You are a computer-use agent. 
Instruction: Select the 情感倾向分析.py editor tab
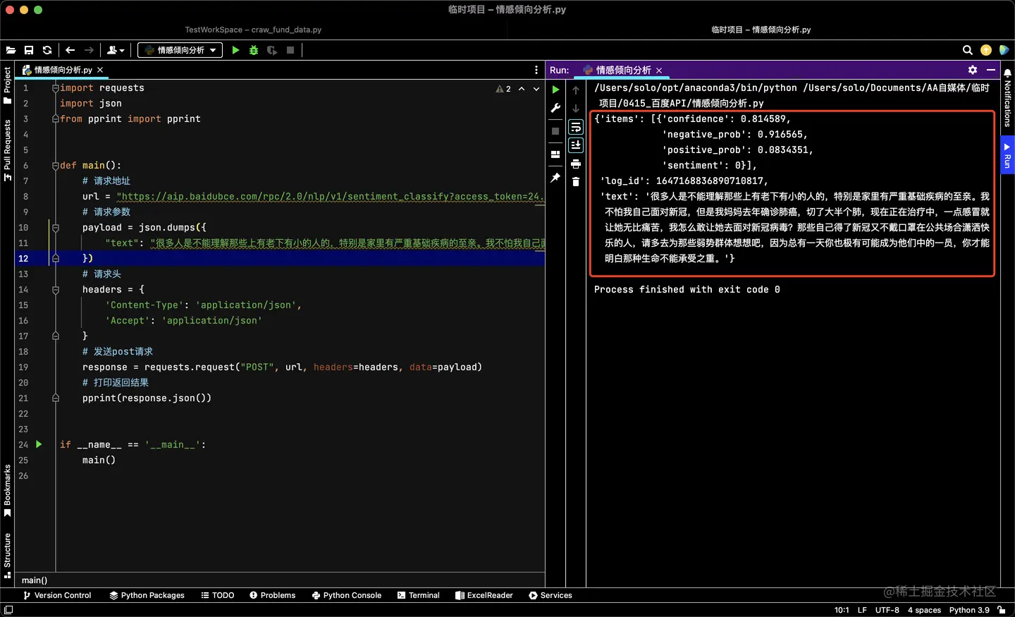[63, 70]
